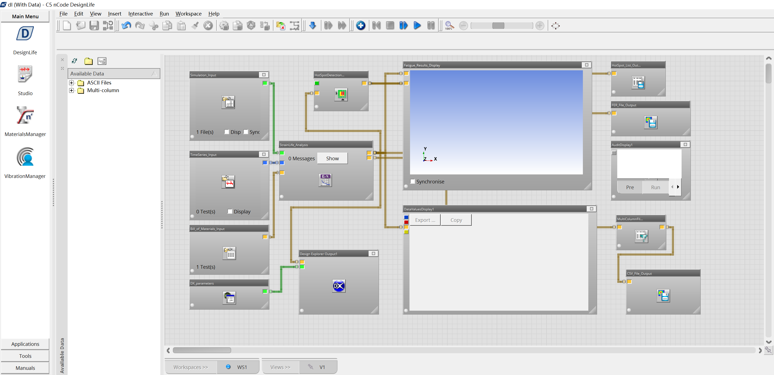Image resolution: width=774 pixels, height=375 pixels.
Task: Click the zoom slider handle in toolbar
Action: click(x=498, y=26)
